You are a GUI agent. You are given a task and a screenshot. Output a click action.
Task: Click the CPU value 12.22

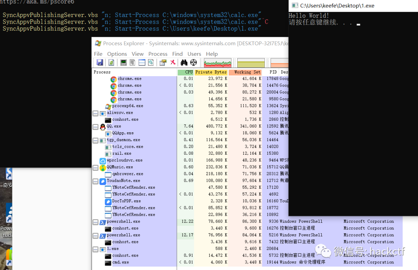(x=187, y=222)
